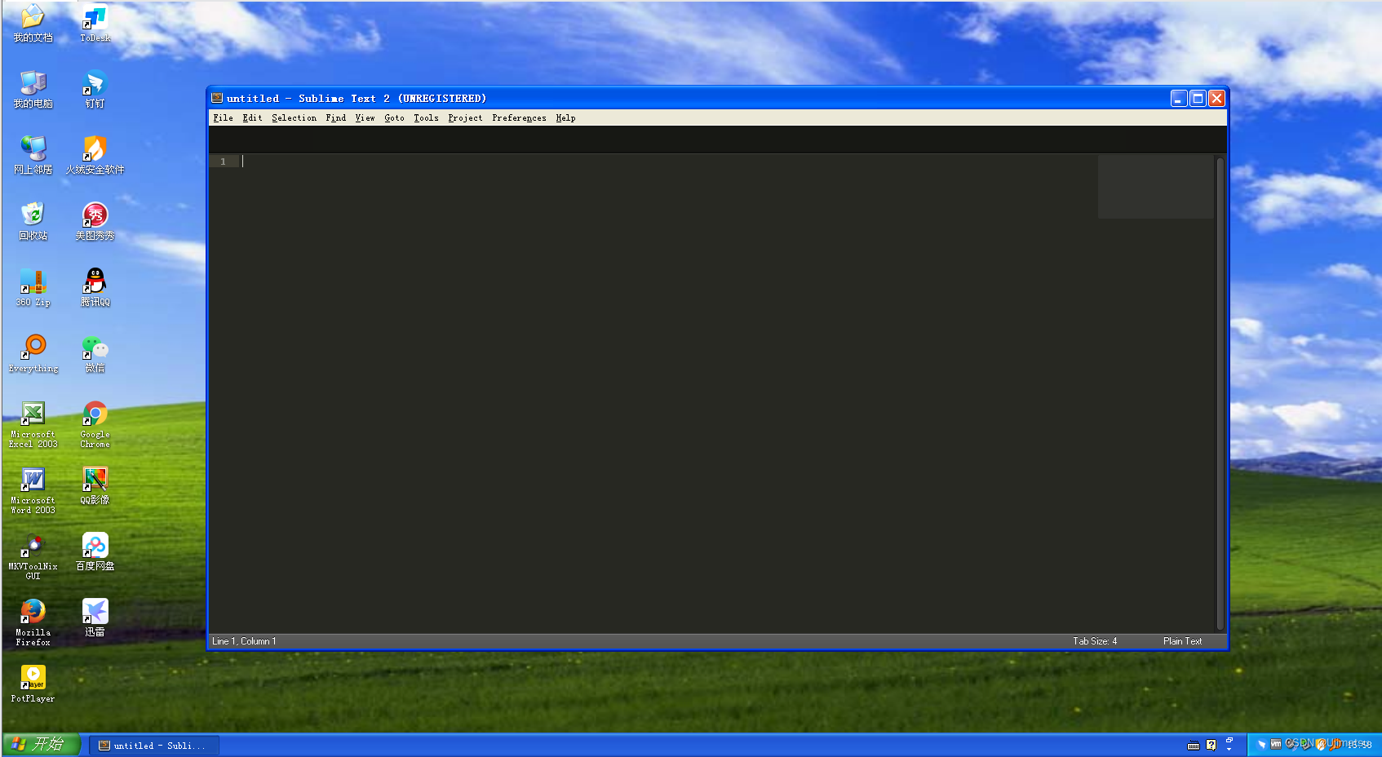Open the ToDesk desktop shortcut
The width and height of the screenshot is (1382, 757).
click(x=95, y=23)
